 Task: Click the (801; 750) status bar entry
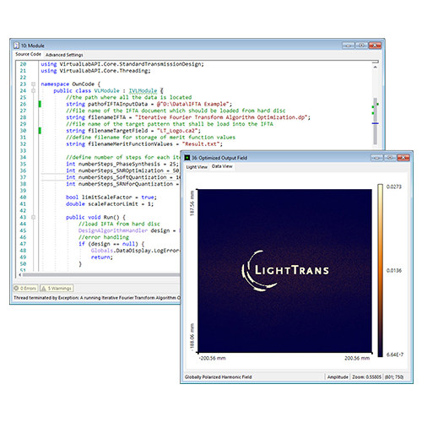click(x=394, y=377)
